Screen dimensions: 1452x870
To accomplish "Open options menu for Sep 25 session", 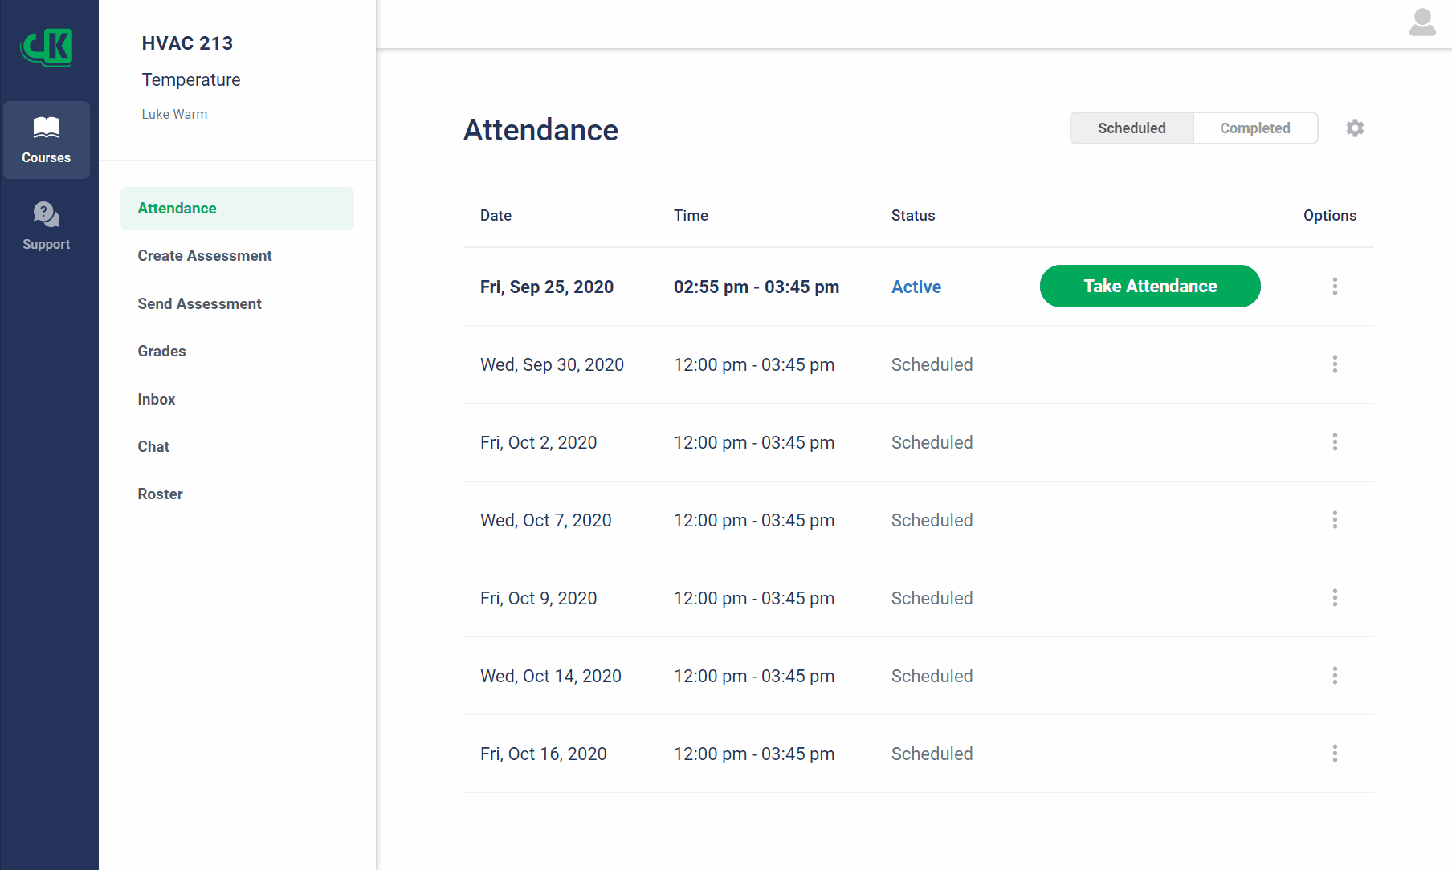I will [1335, 287].
